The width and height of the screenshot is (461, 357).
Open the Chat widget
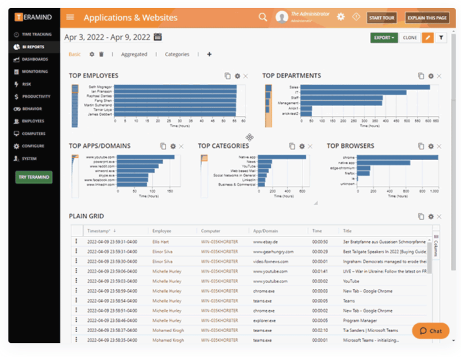tap(431, 331)
